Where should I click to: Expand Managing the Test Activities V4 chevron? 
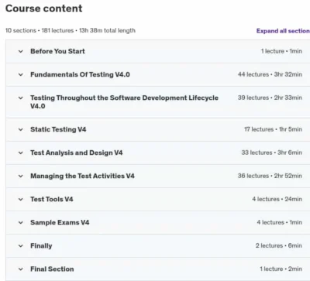pyautogui.click(x=21, y=176)
